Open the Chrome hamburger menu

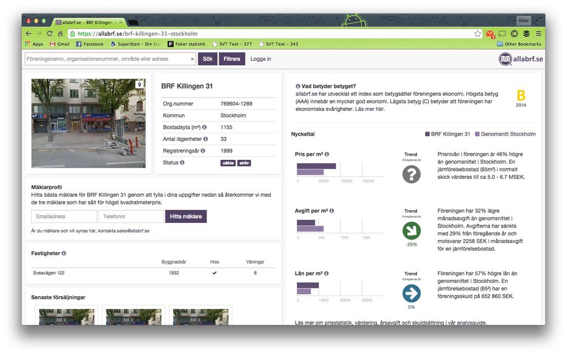click(x=538, y=33)
